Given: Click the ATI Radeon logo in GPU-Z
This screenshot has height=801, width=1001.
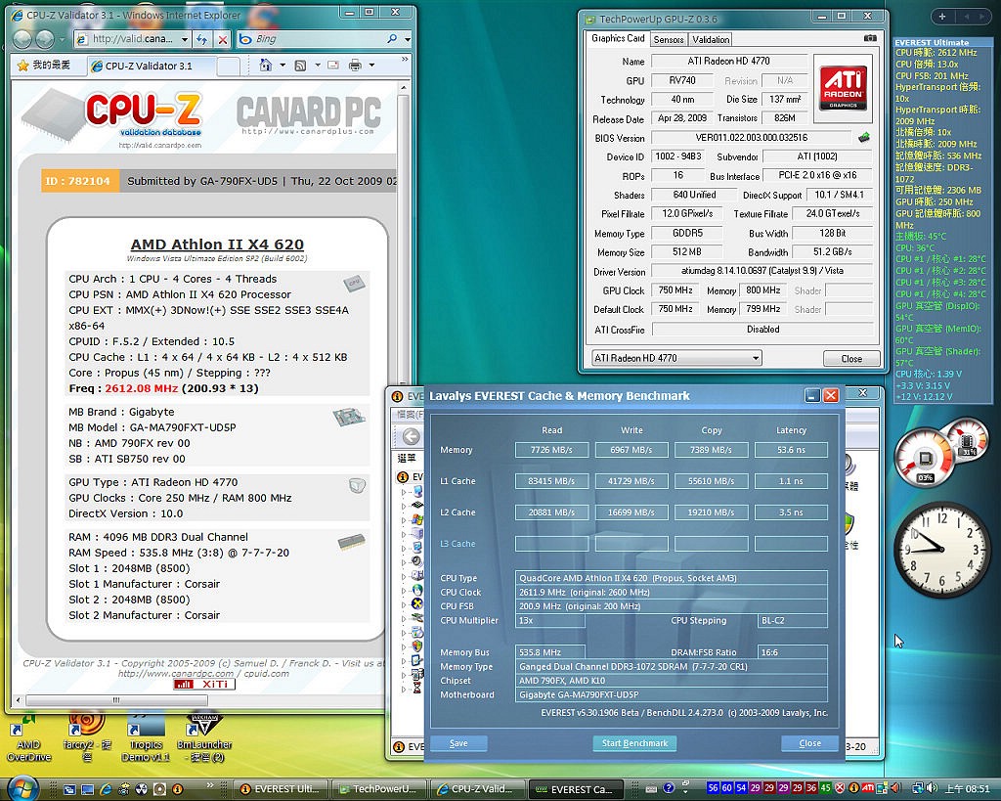Looking at the screenshot, I should 843,89.
